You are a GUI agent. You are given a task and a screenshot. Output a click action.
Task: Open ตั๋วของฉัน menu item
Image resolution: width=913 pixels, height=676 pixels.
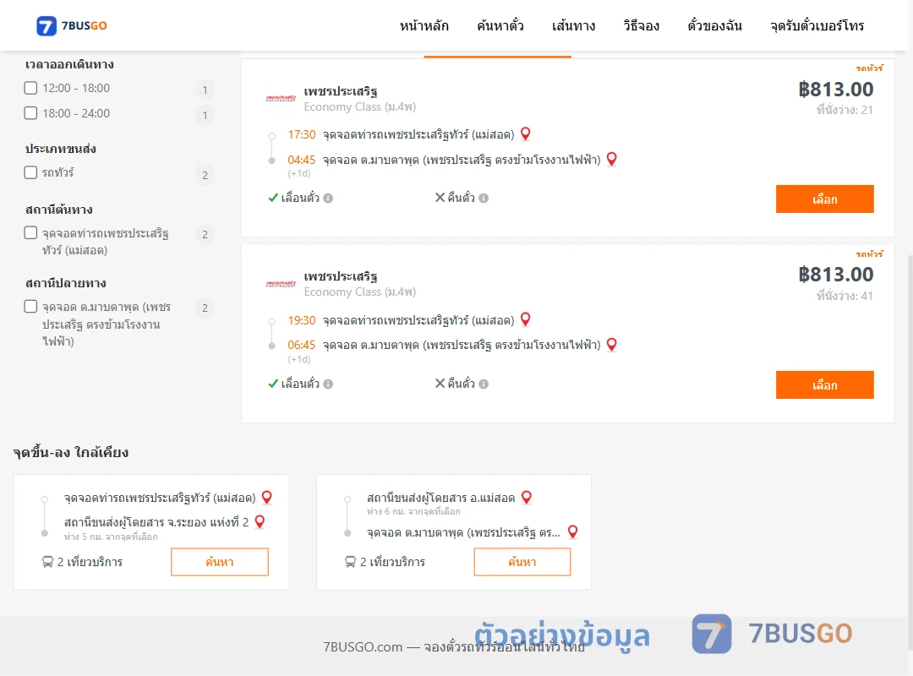tap(714, 25)
